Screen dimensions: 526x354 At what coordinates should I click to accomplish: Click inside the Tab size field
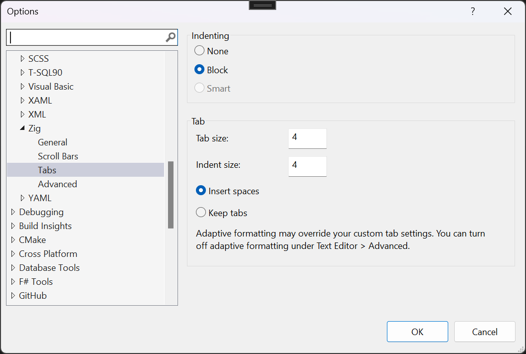(307, 138)
